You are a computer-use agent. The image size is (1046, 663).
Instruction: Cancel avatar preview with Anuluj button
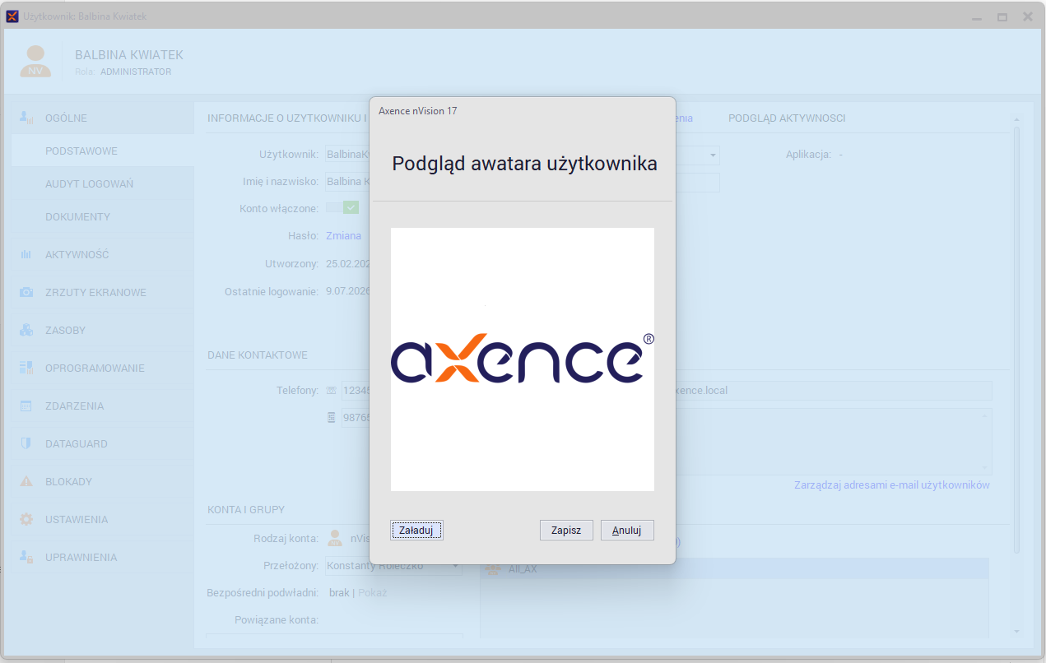tap(627, 531)
